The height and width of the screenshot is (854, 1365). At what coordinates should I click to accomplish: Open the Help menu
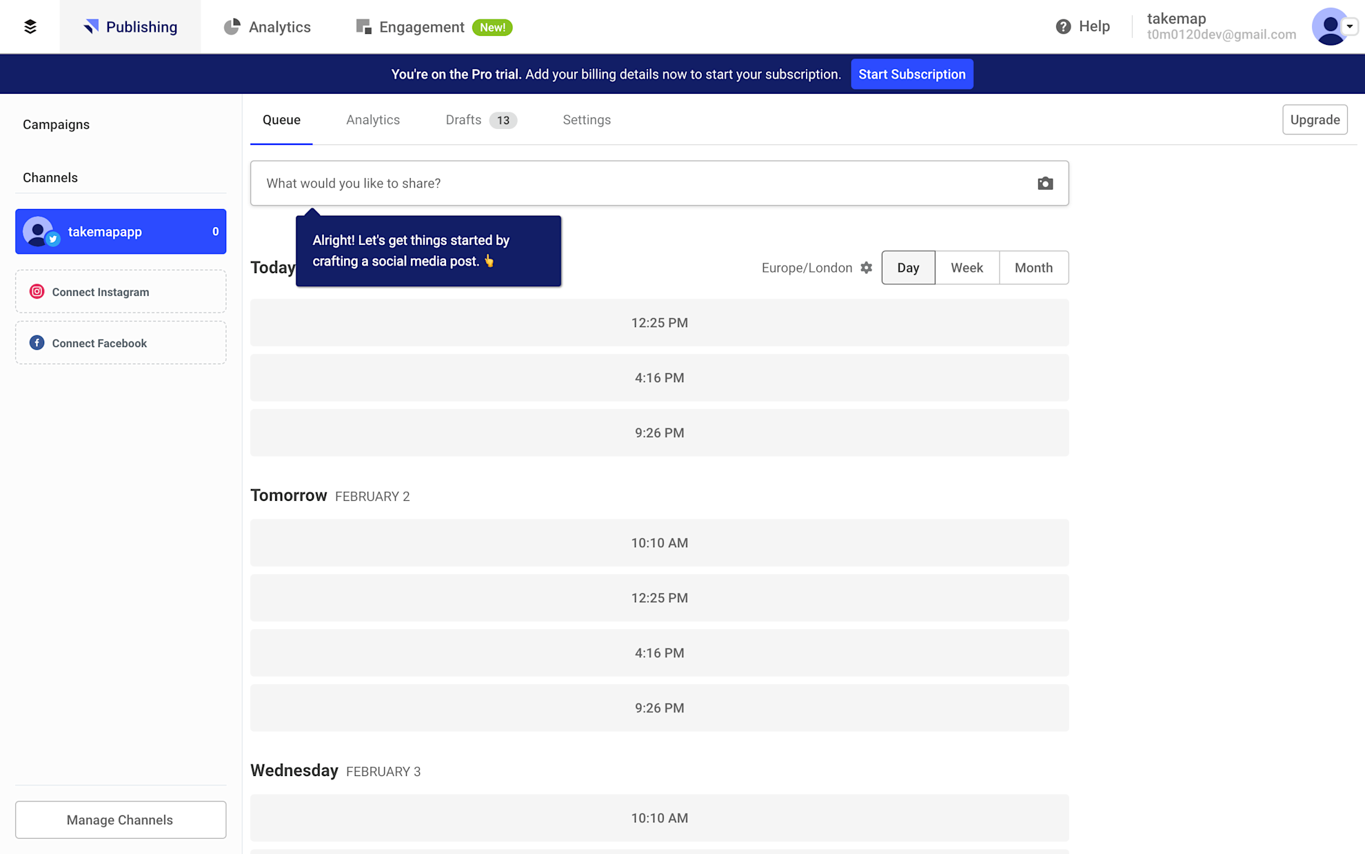pyautogui.click(x=1082, y=26)
